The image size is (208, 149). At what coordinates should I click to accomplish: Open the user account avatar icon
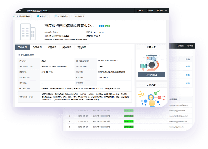(158, 11)
